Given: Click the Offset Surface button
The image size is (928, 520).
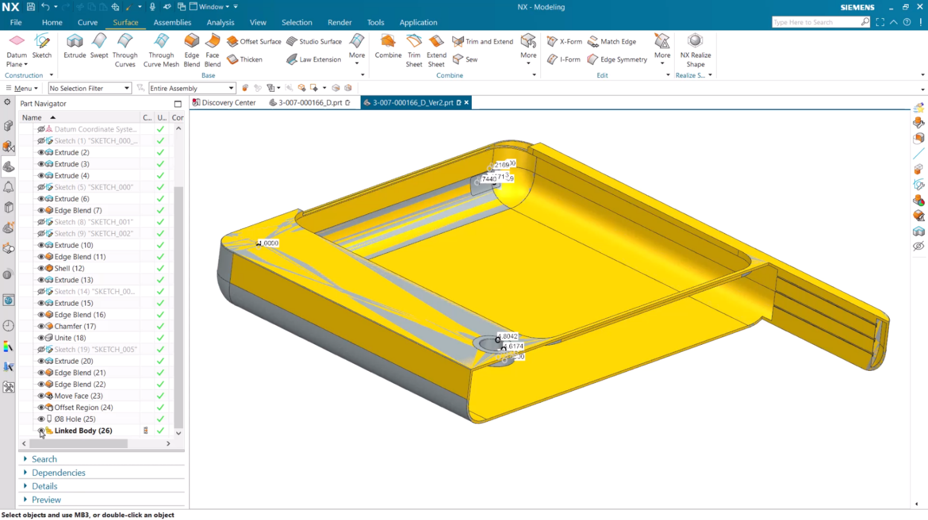Looking at the screenshot, I should pyautogui.click(x=254, y=42).
